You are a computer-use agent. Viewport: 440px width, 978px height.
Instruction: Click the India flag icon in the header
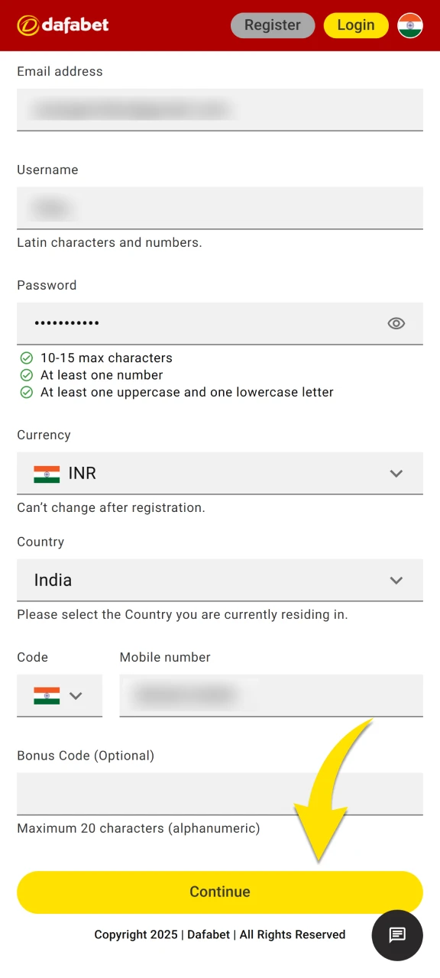(411, 24)
